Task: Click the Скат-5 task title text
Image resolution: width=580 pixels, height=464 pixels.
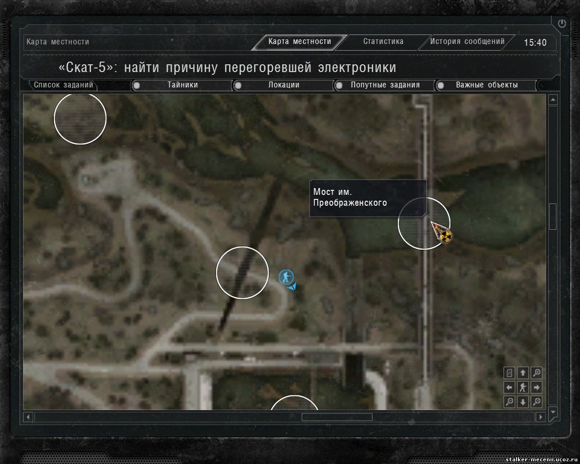Action: click(x=227, y=68)
